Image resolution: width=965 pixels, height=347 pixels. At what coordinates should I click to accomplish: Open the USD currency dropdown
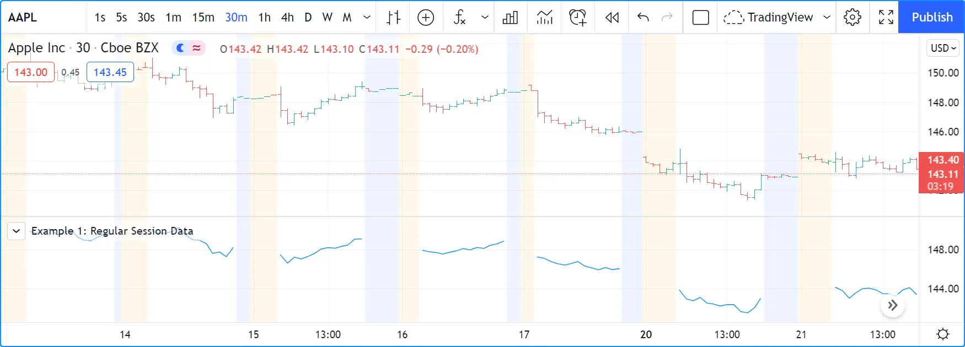point(943,48)
